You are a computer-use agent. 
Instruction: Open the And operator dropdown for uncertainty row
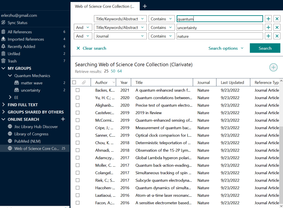point(83,27)
